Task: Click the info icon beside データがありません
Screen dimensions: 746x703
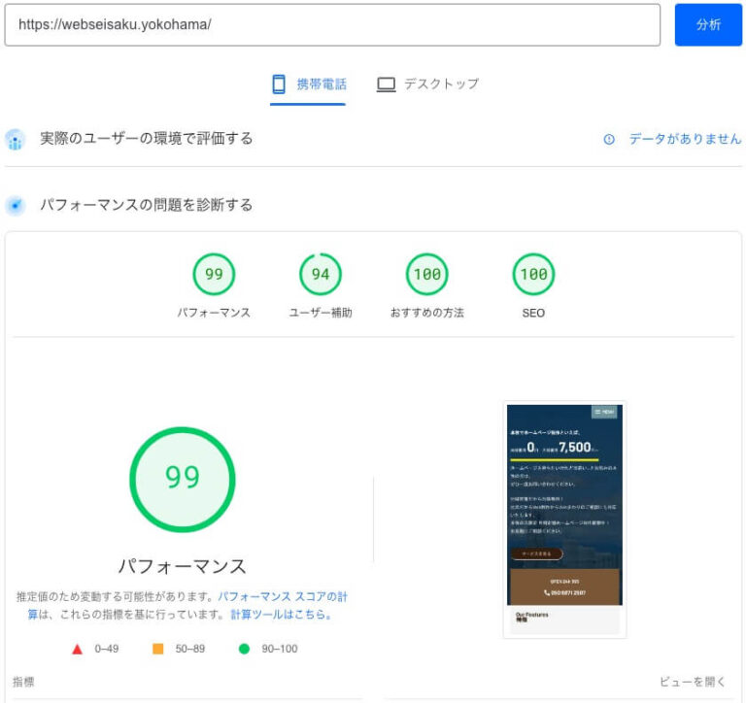Action: click(609, 140)
